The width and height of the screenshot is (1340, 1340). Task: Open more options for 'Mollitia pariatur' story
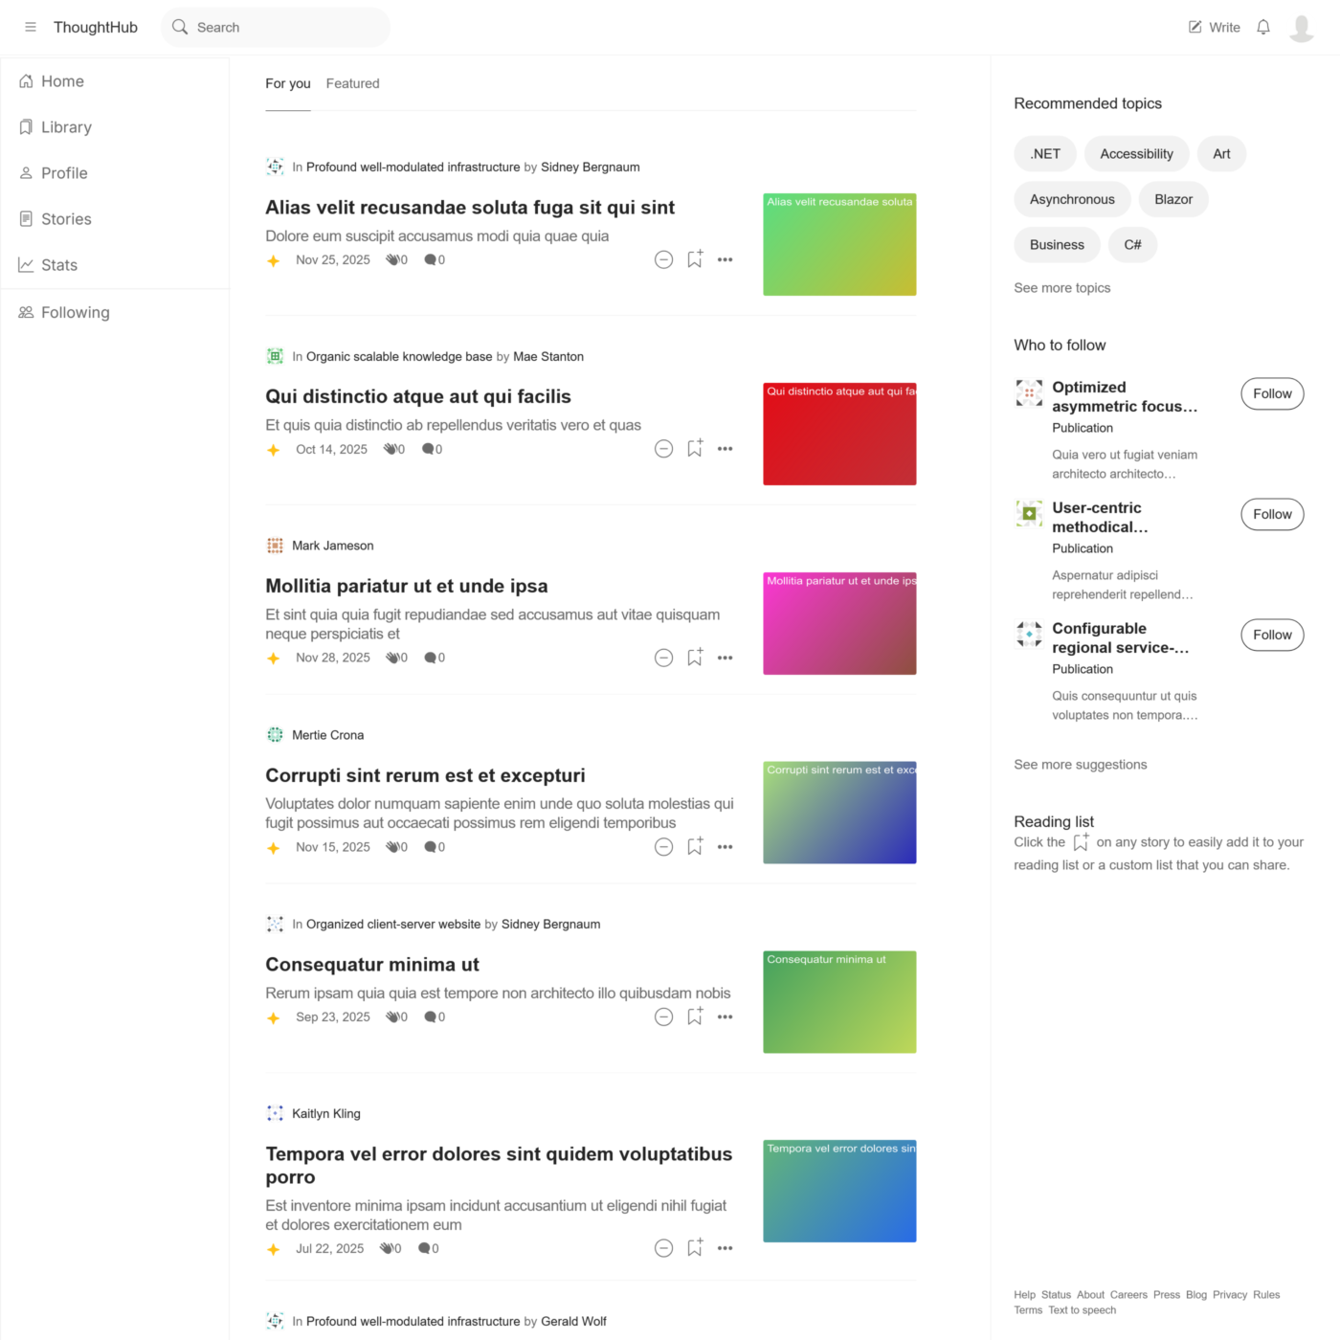[725, 658]
